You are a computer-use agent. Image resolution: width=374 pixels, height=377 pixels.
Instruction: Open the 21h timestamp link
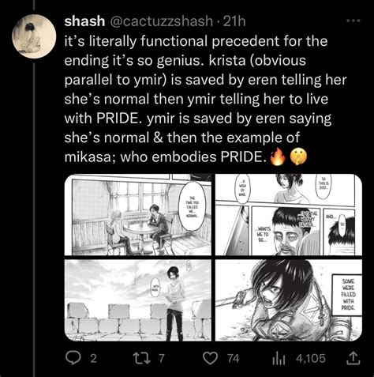[x=234, y=21]
